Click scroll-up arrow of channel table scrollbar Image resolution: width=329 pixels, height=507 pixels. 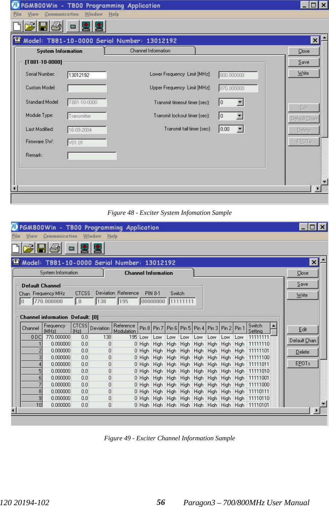pyautogui.click(x=274, y=326)
